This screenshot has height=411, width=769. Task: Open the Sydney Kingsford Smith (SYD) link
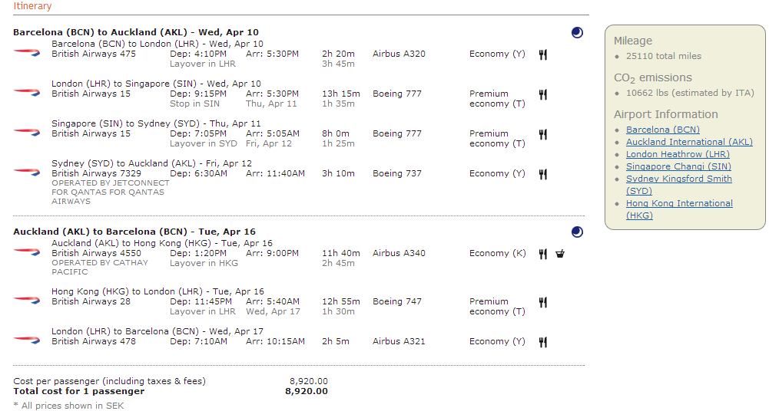click(679, 185)
